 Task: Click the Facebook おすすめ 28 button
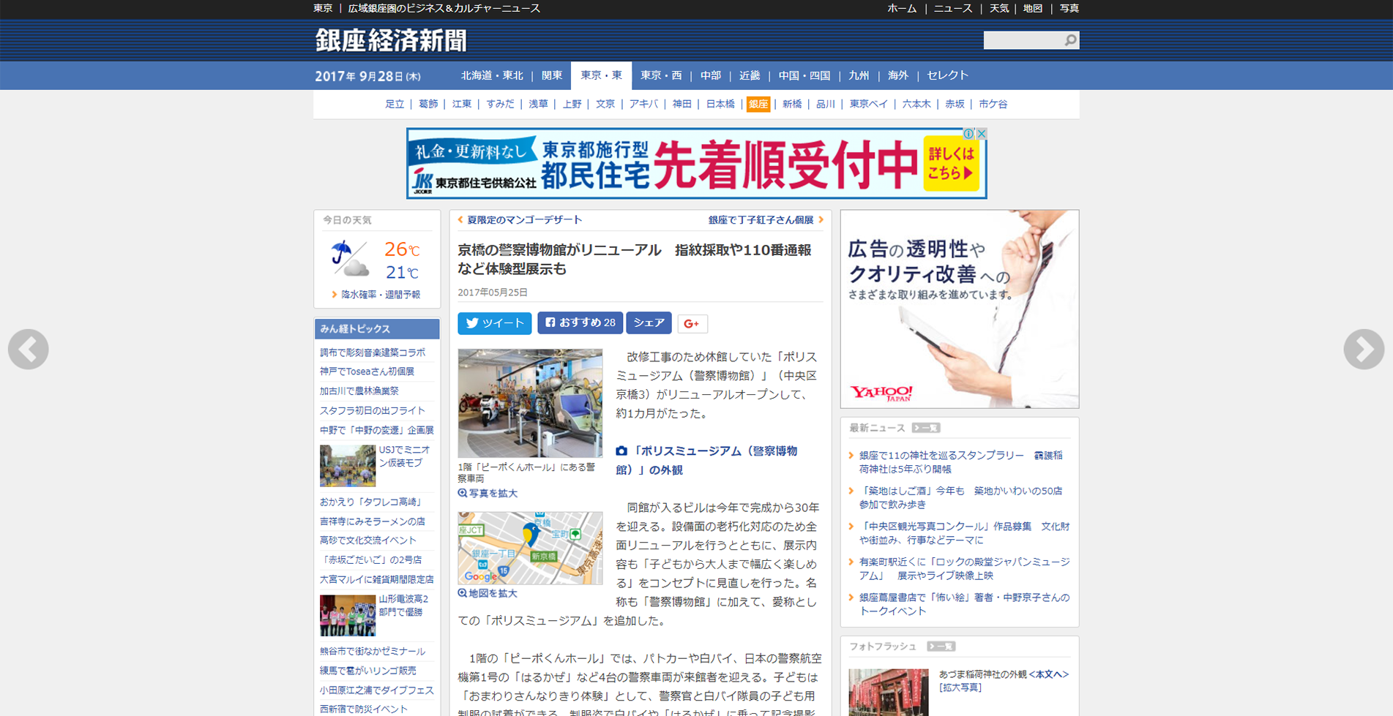click(580, 323)
